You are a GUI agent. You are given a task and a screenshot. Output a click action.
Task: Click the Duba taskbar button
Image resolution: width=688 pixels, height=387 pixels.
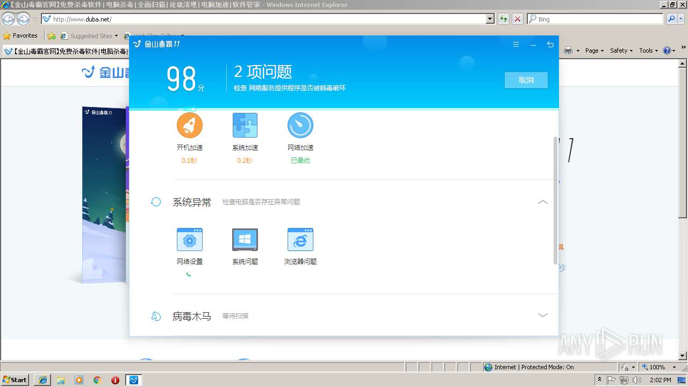coord(134,380)
